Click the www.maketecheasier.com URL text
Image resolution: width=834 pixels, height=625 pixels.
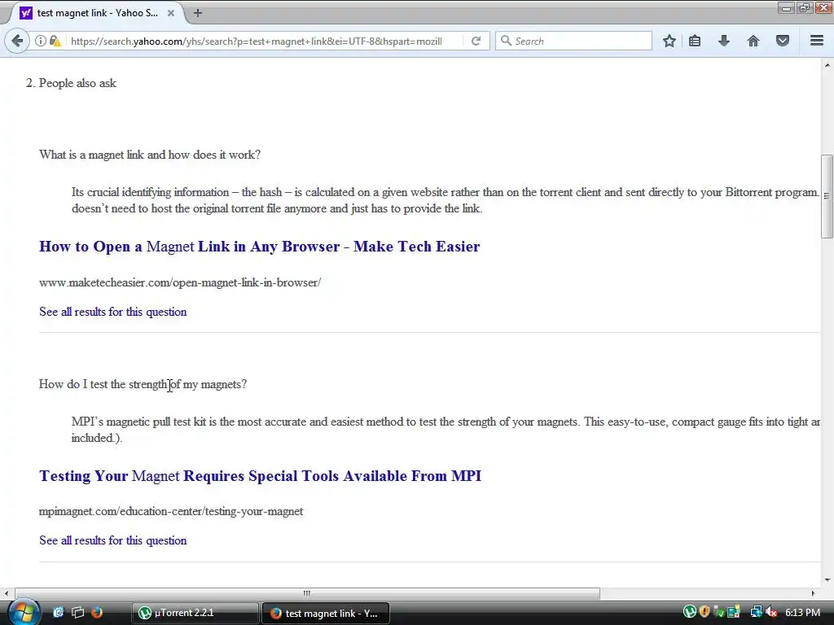pos(180,282)
